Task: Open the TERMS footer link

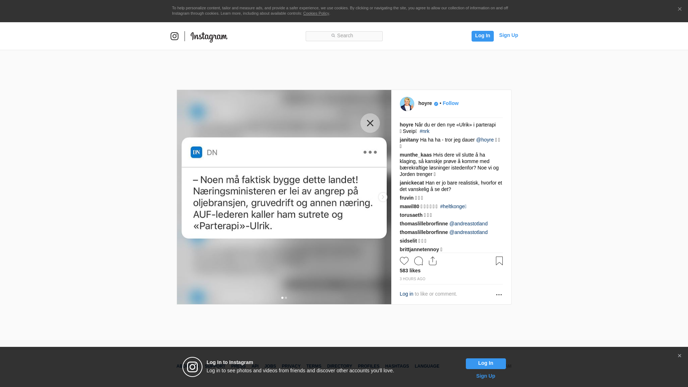Action: (x=314, y=366)
